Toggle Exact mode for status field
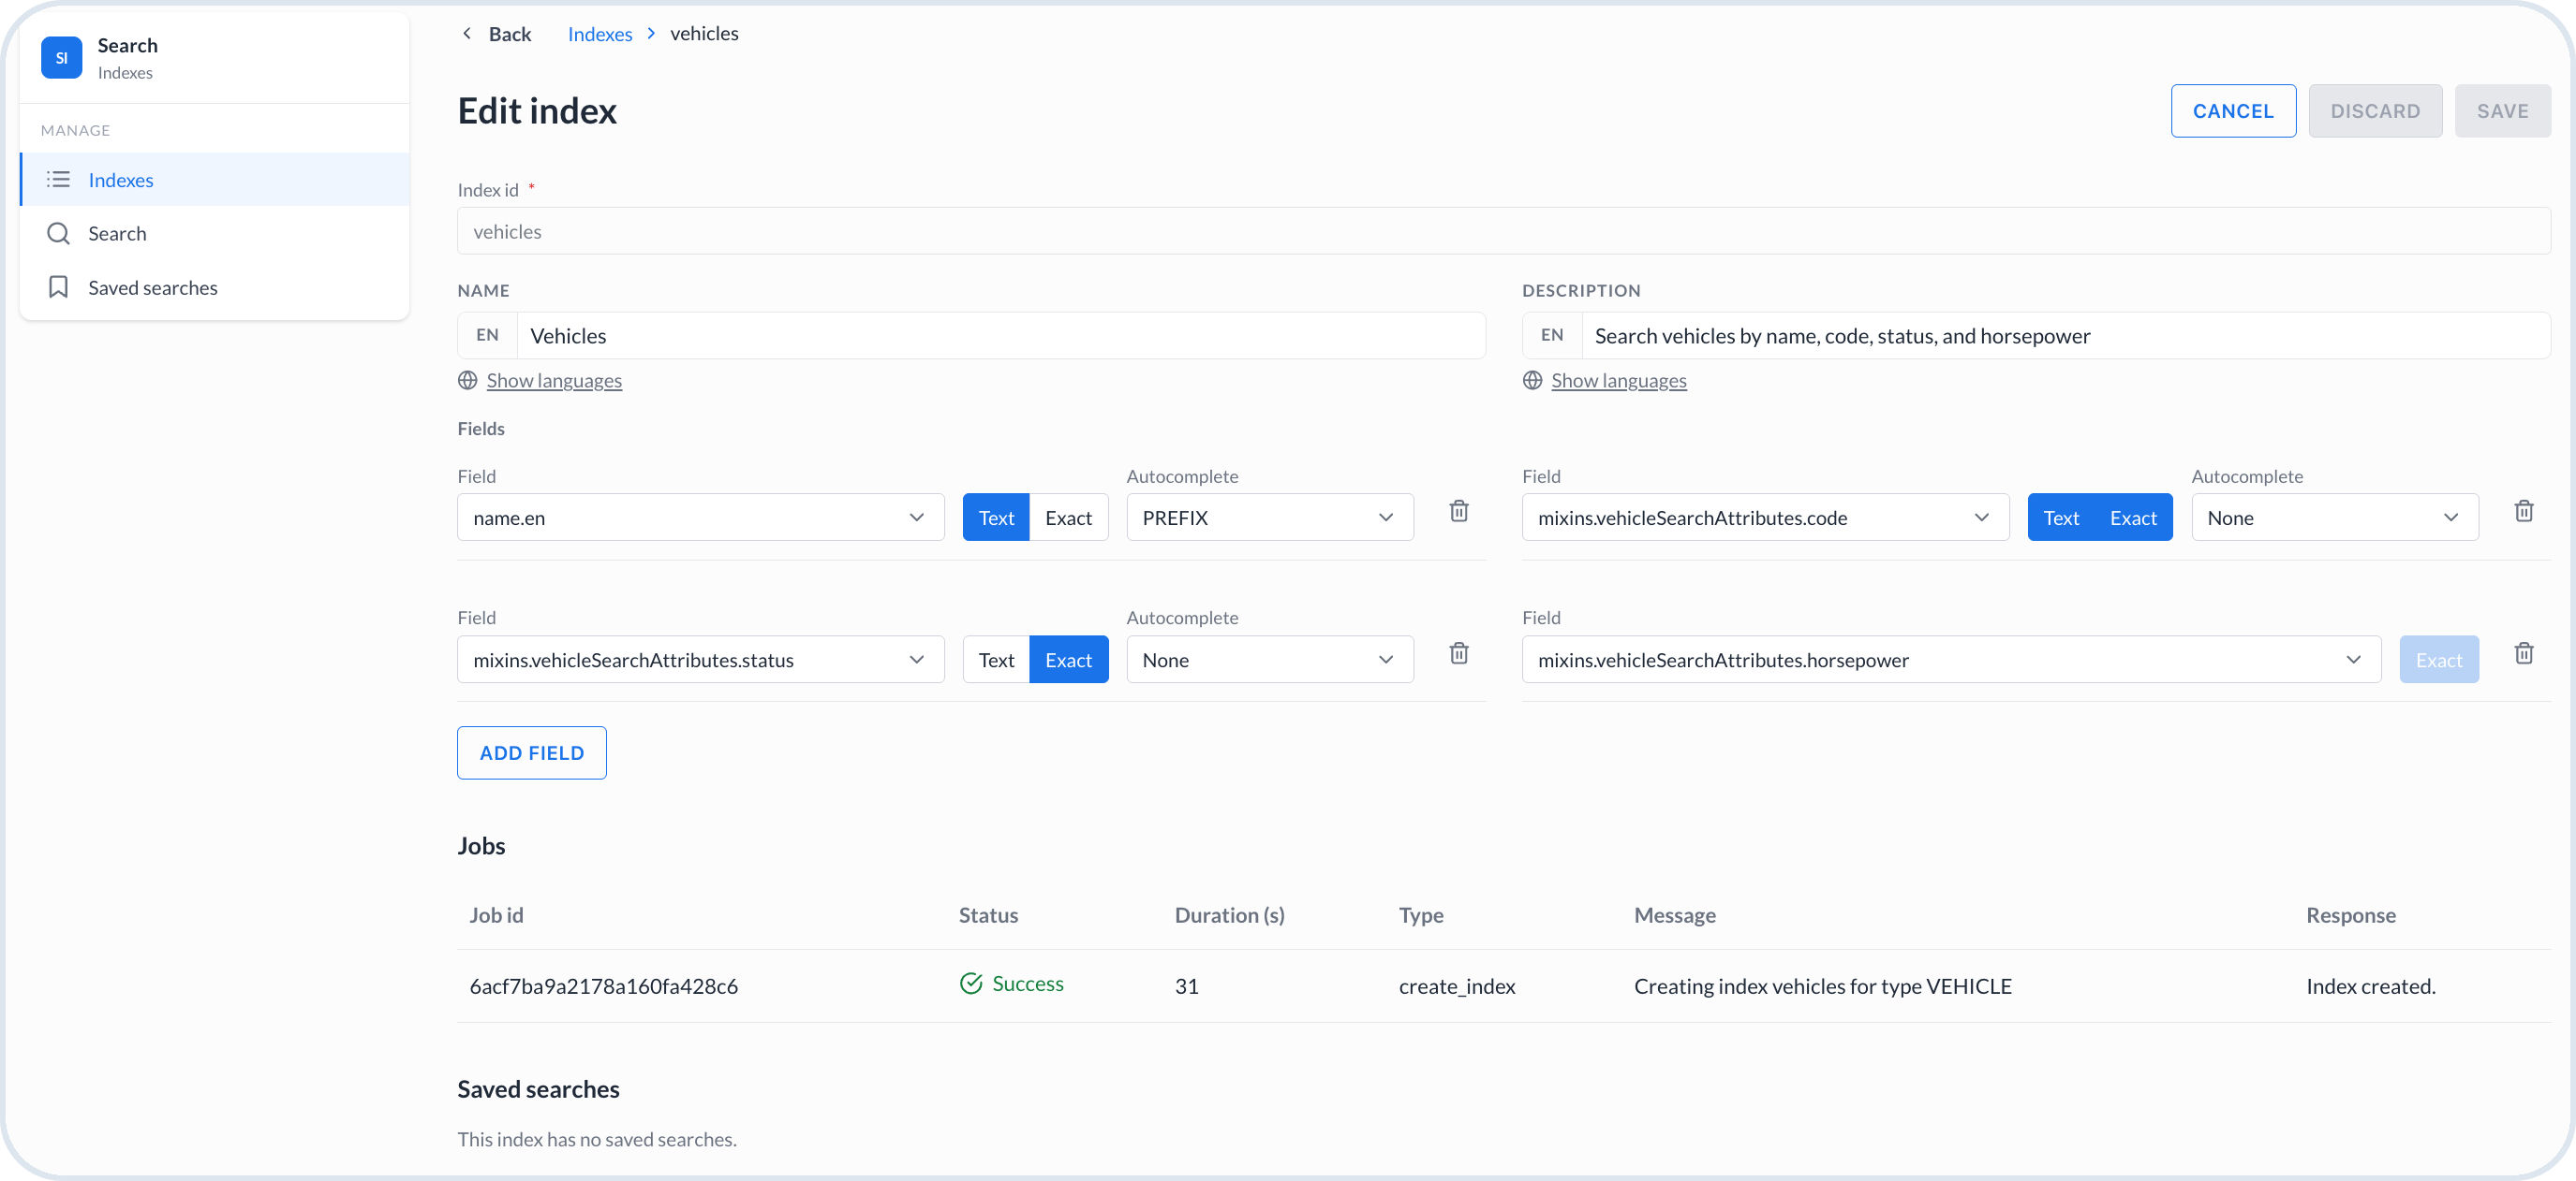 [x=1068, y=661]
